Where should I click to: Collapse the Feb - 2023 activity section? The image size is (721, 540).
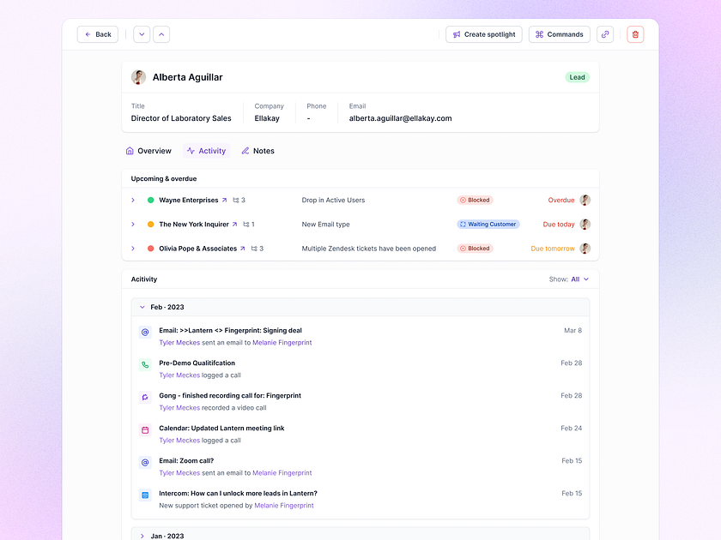point(142,307)
